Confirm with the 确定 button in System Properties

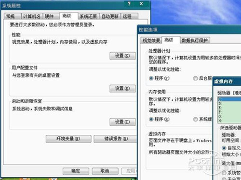76,171
